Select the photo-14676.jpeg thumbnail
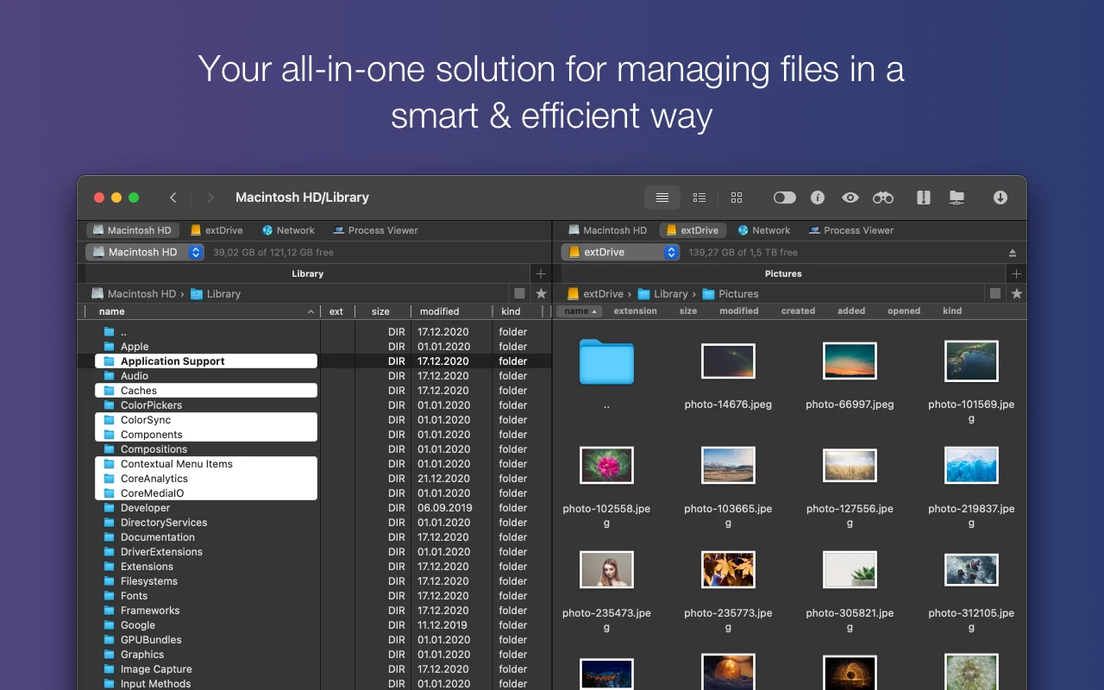This screenshot has height=690, width=1104. tap(728, 361)
